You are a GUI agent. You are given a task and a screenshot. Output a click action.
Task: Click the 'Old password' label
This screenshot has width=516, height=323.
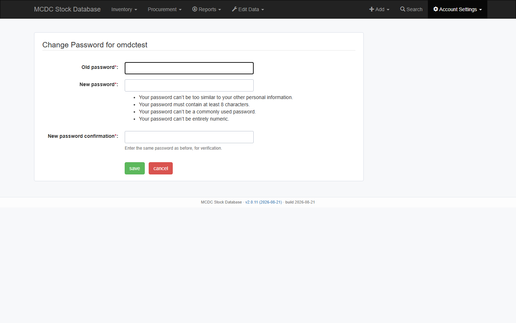click(100, 67)
